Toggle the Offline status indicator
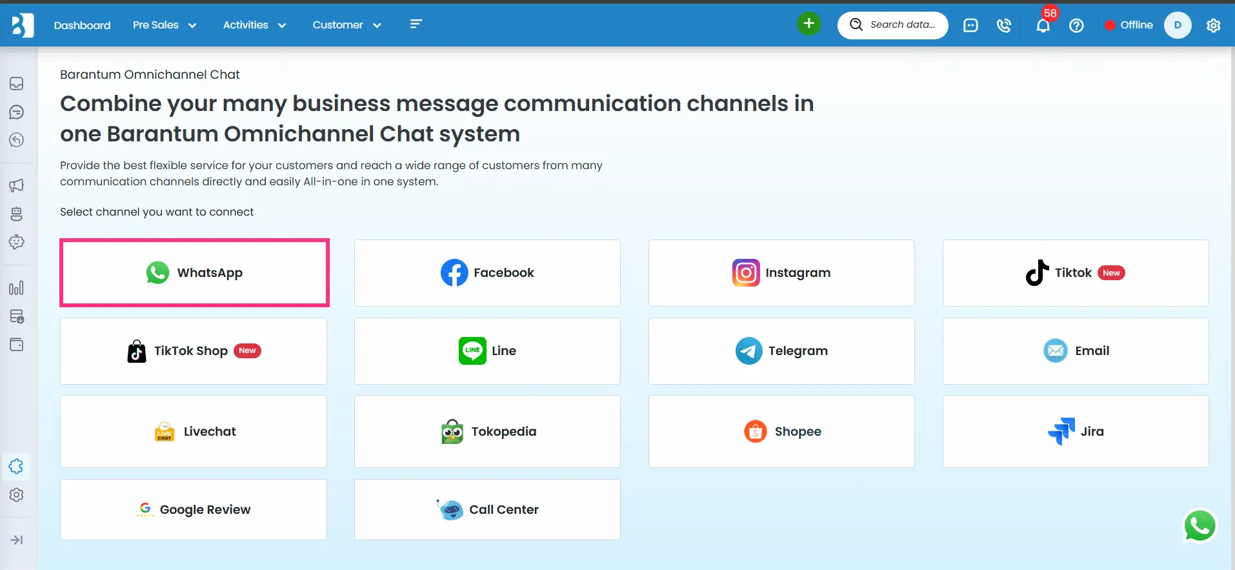This screenshot has width=1235, height=570. pyautogui.click(x=1129, y=25)
